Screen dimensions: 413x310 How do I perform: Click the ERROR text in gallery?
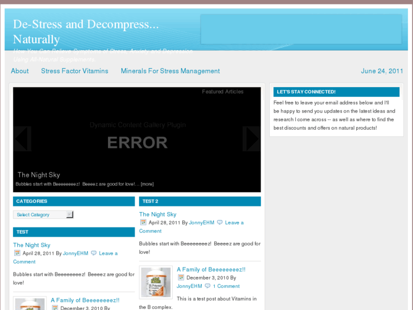pyautogui.click(x=137, y=142)
